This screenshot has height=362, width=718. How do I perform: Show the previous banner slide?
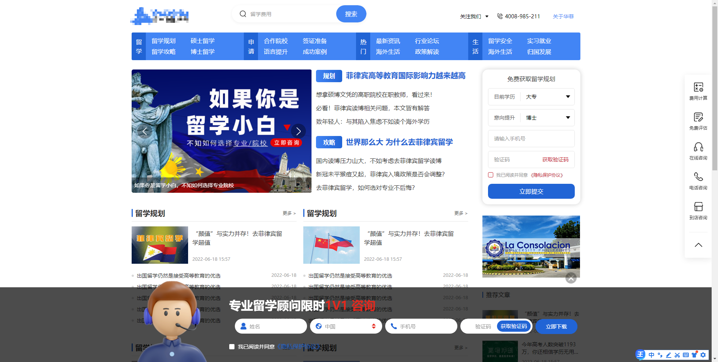pyautogui.click(x=144, y=131)
